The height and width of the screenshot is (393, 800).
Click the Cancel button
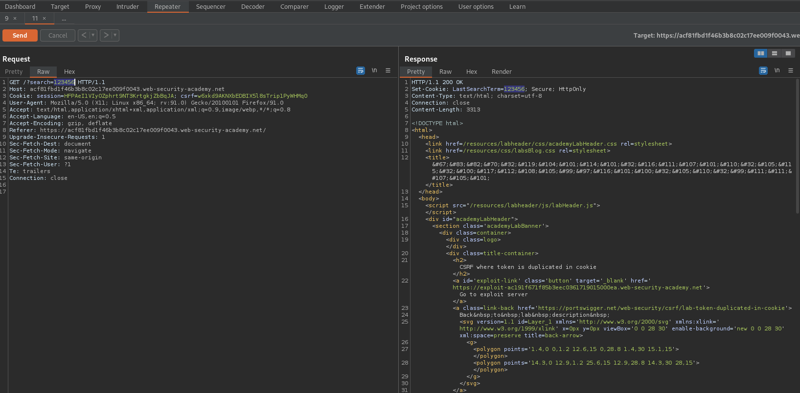58,35
